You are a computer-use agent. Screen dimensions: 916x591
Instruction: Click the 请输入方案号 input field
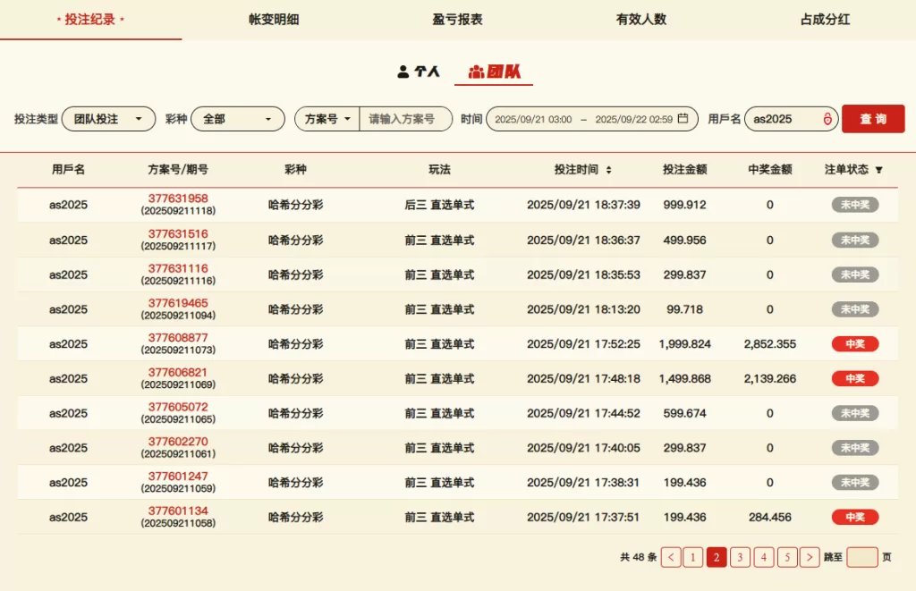coord(405,119)
